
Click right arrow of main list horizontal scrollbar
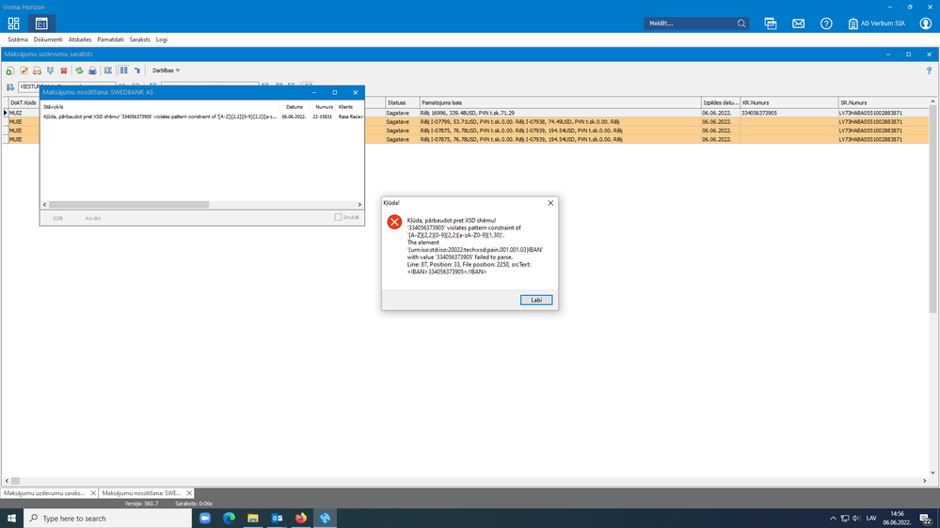click(924, 481)
